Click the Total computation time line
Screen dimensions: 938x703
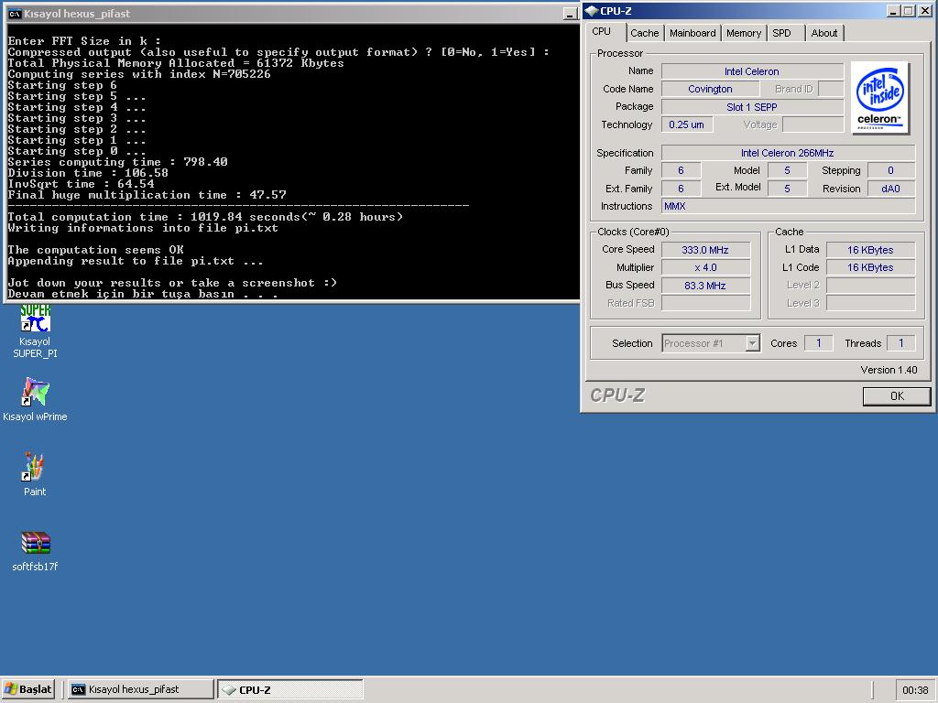(x=205, y=217)
